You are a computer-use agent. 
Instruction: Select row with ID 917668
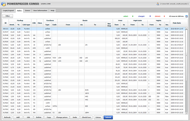coord(94,113)
